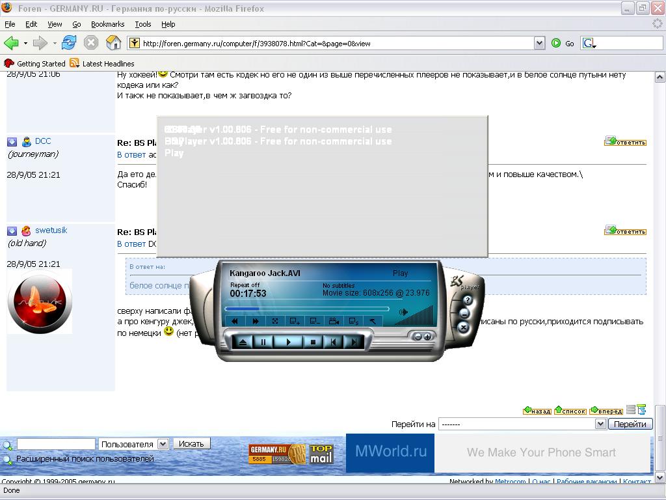
Task: Click the Firefox Forward arrow button
Action: [x=40, y=43]
